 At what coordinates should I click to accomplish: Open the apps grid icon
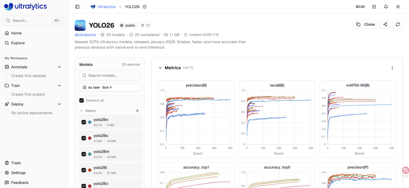tap(374, 6)
